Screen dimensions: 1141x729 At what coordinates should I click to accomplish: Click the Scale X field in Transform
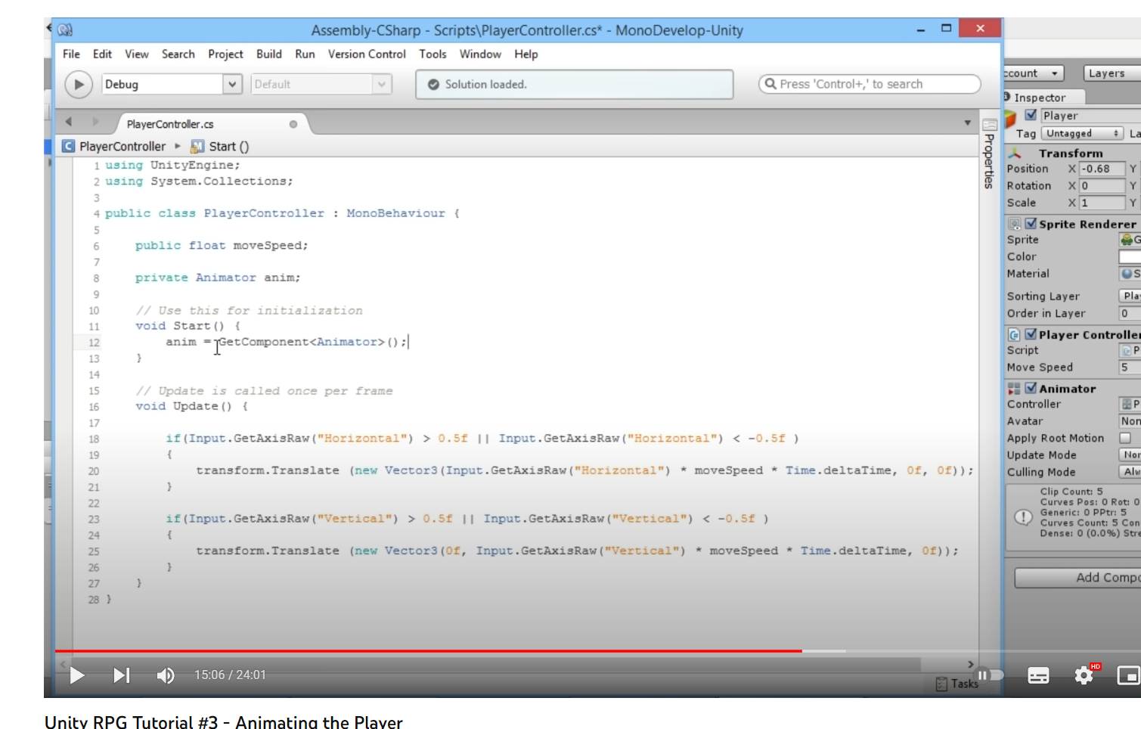coord(1102,203)
